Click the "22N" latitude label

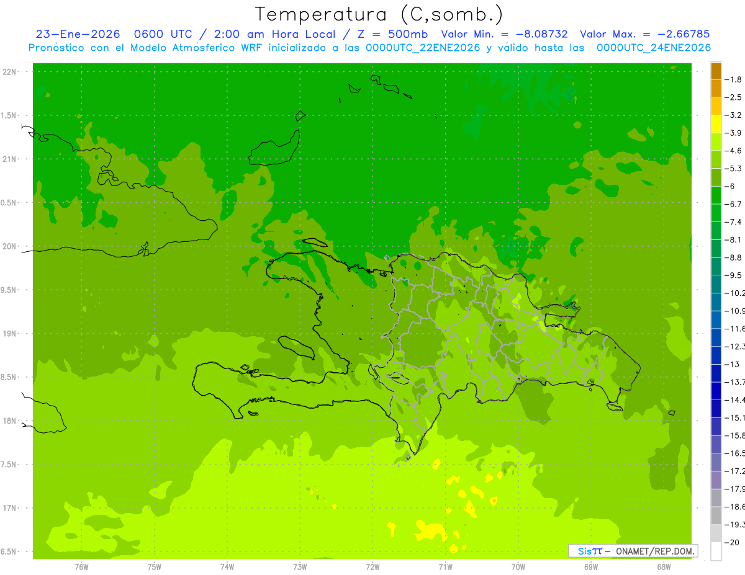click(x=9, y=72)
